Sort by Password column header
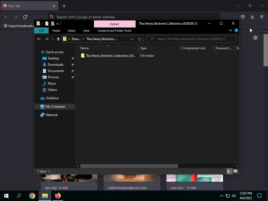Screen dimensions: 268x201 tap(224, 48)
